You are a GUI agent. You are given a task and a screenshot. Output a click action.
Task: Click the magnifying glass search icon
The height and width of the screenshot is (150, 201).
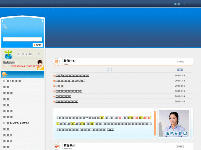[5, 26]
